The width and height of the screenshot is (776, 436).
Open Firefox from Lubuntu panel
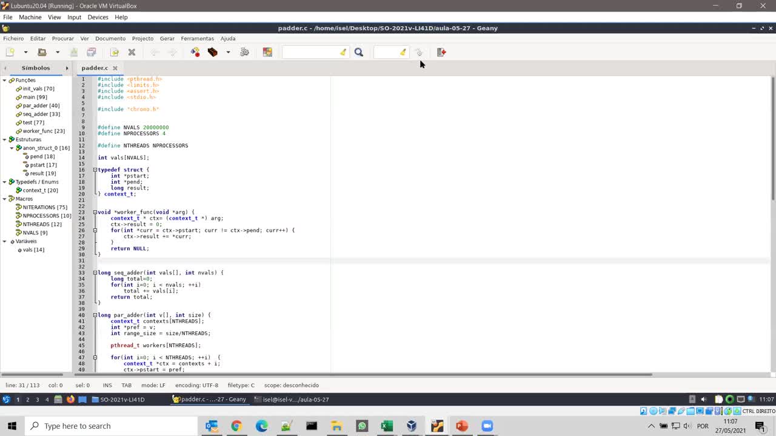coord(70,399)
